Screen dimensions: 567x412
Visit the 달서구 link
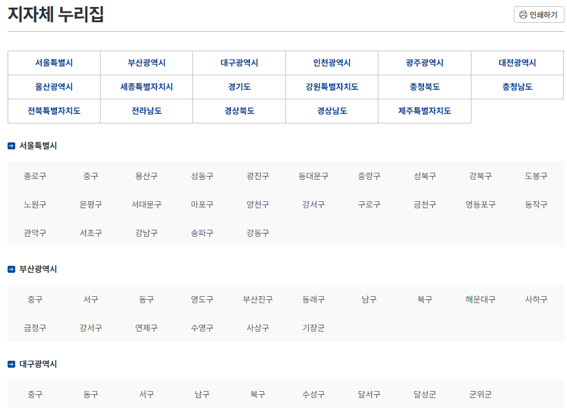[x=369, y=394]
